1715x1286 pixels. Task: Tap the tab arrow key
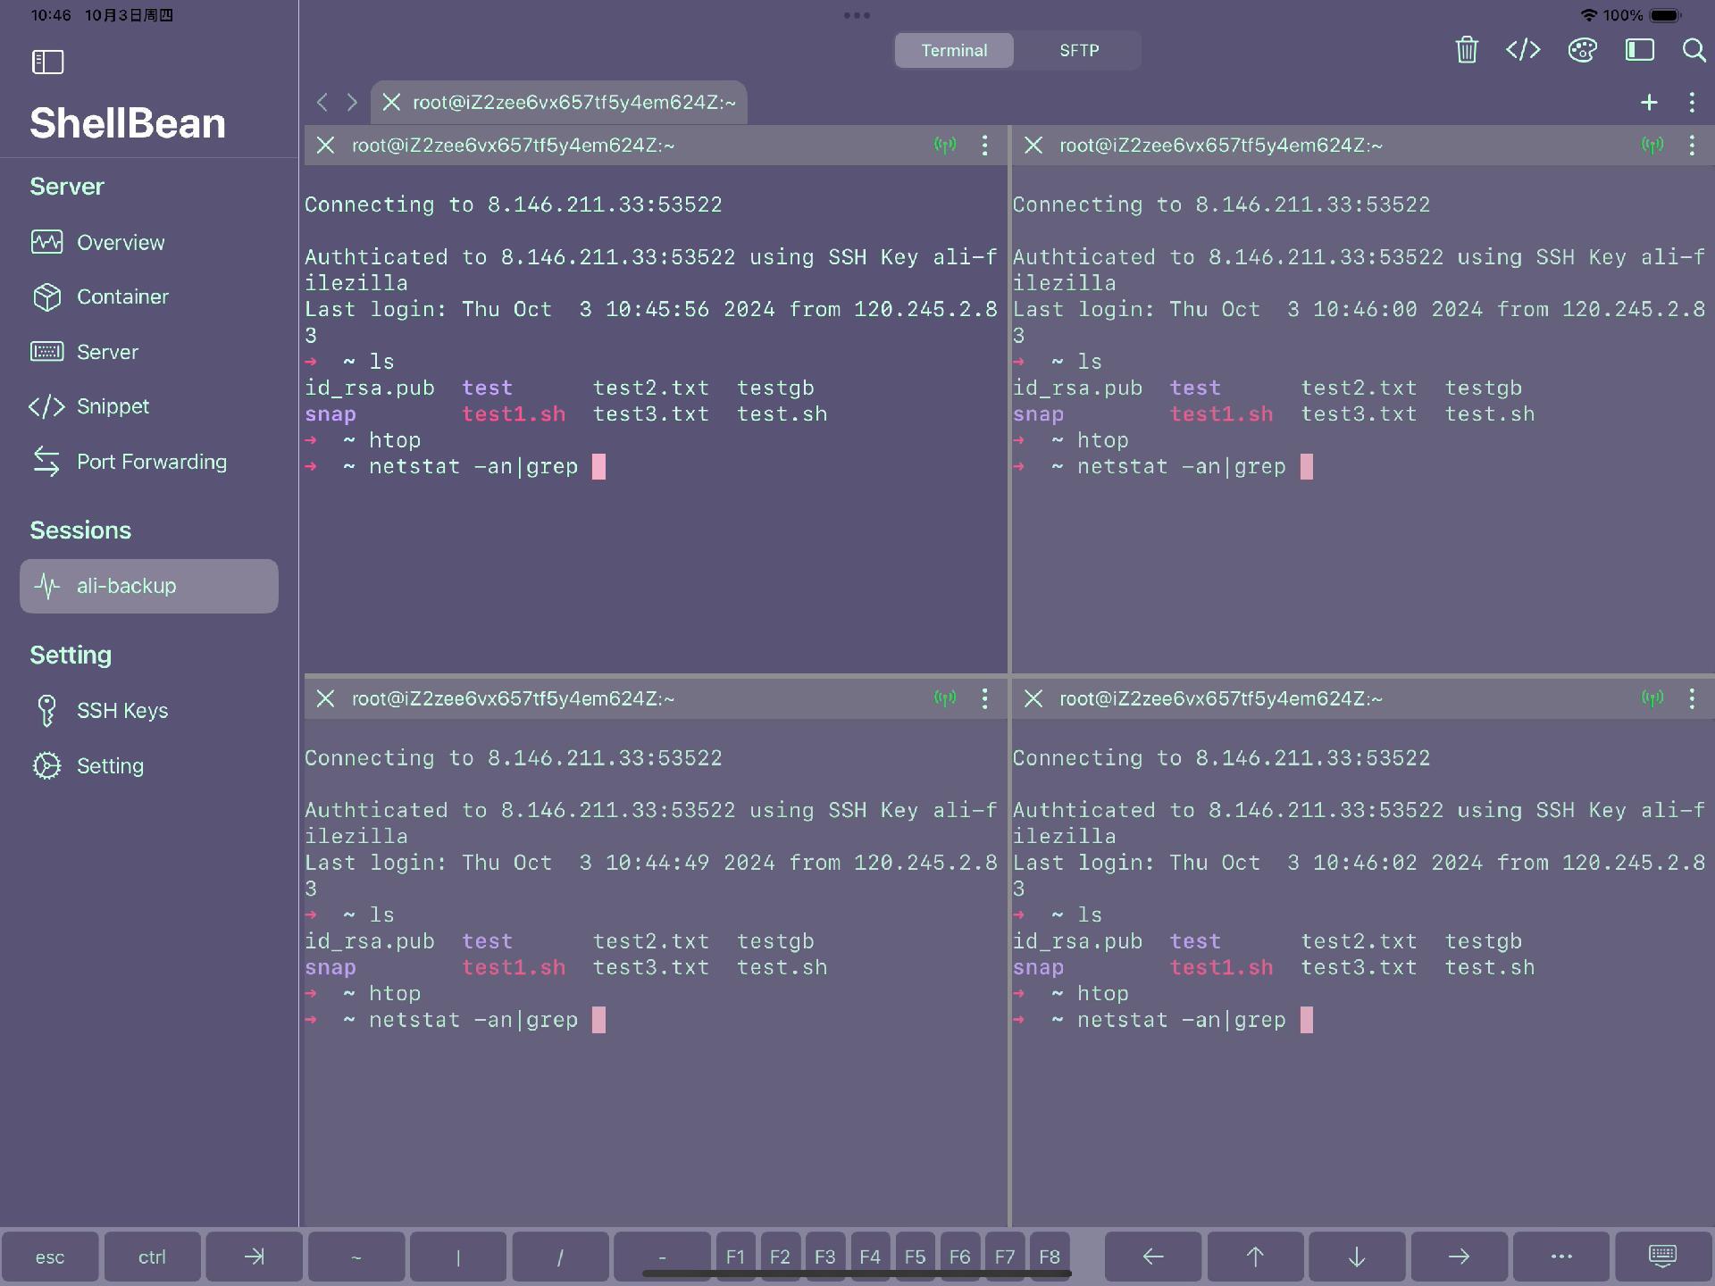pos(255,1257)
